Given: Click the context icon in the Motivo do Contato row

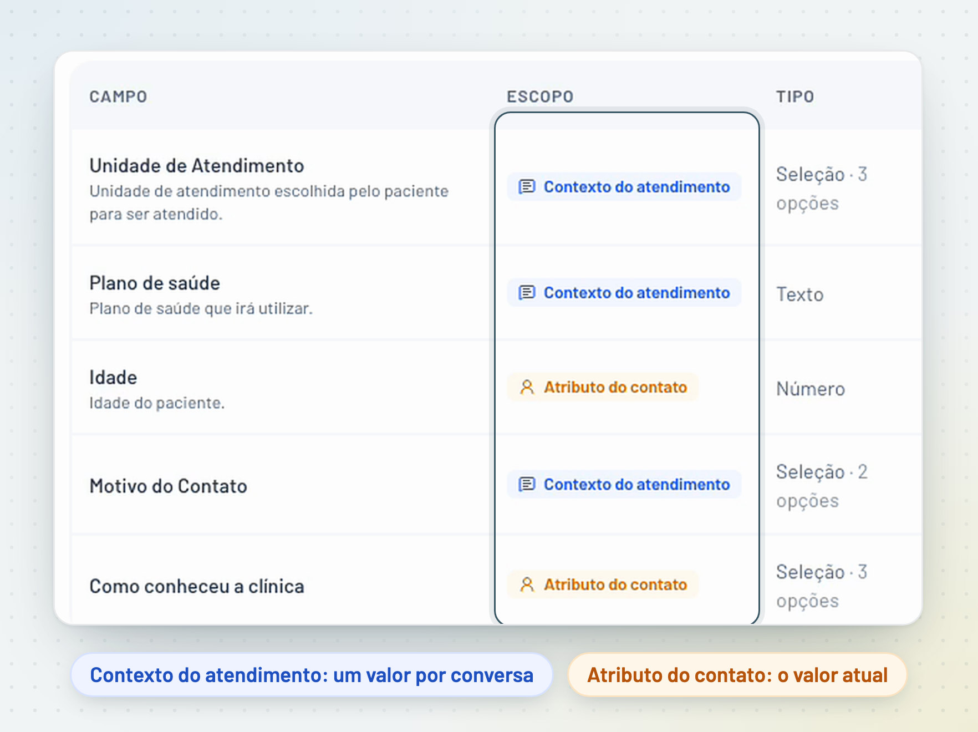Looking at the screenshot, I should pos(527,484).
